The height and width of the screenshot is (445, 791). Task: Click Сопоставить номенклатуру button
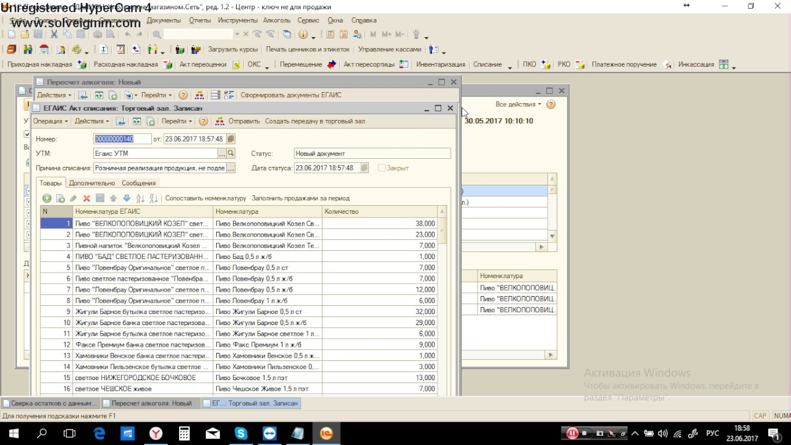point(206,198)
